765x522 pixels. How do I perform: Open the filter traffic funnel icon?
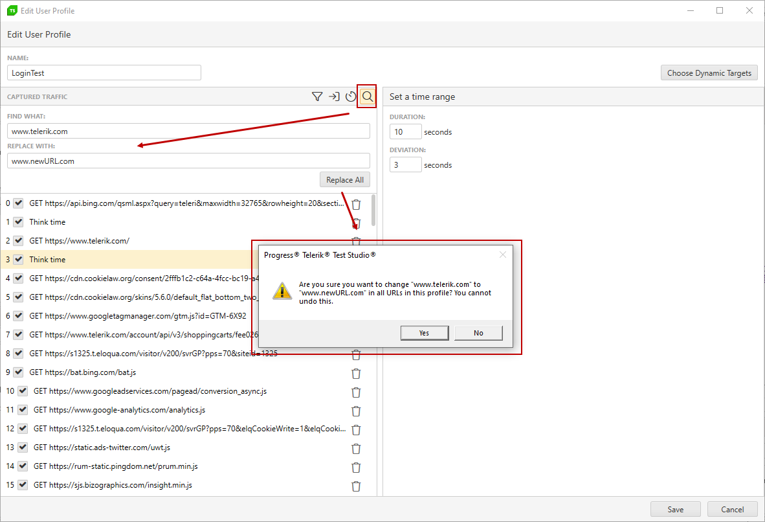click(x=317, y=96)
